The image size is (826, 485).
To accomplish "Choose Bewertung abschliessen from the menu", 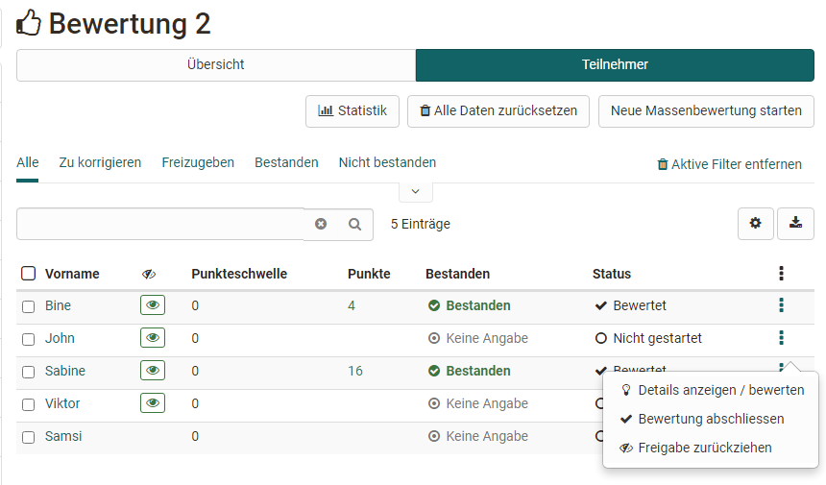I will pyautogui.click(x=710, y=419).
